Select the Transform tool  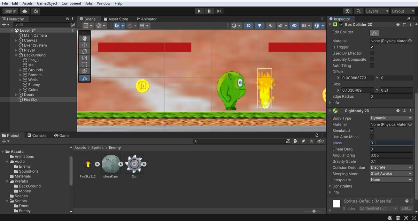click(x=84, y=71)
